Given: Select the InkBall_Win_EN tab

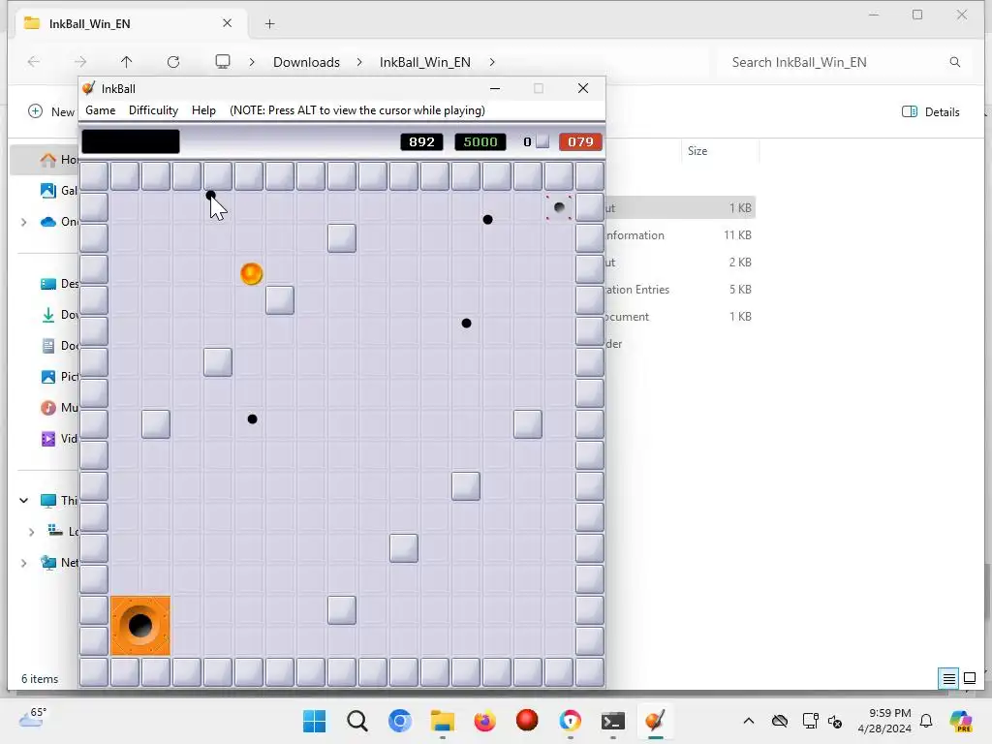Looking at the screenshot, I should point(129,23).
